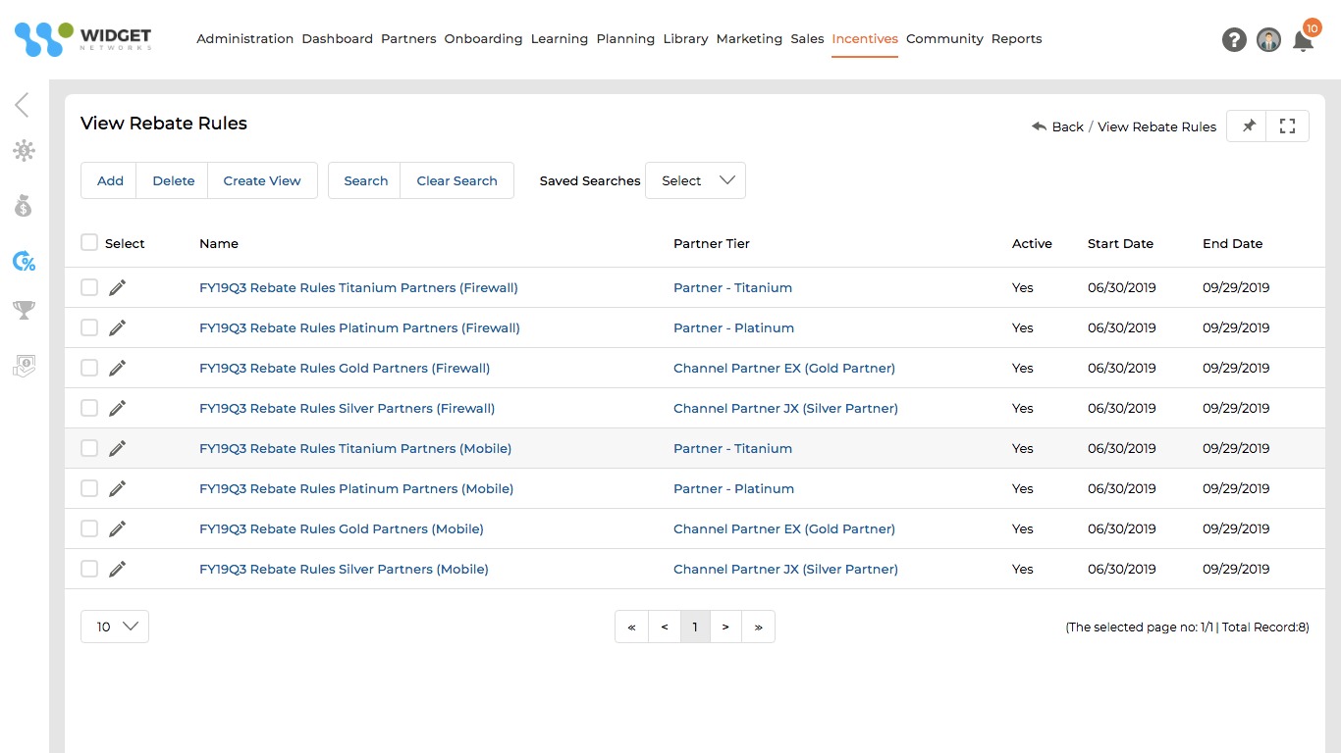Collapse sidebar using the left chevron
Image resolution: width=1341 pixels, height=753 pixels.
[22, 105]
